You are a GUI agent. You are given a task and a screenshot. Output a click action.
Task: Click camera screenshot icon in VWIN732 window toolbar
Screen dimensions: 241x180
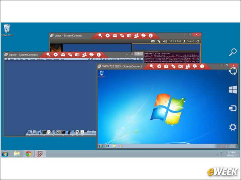180,66
